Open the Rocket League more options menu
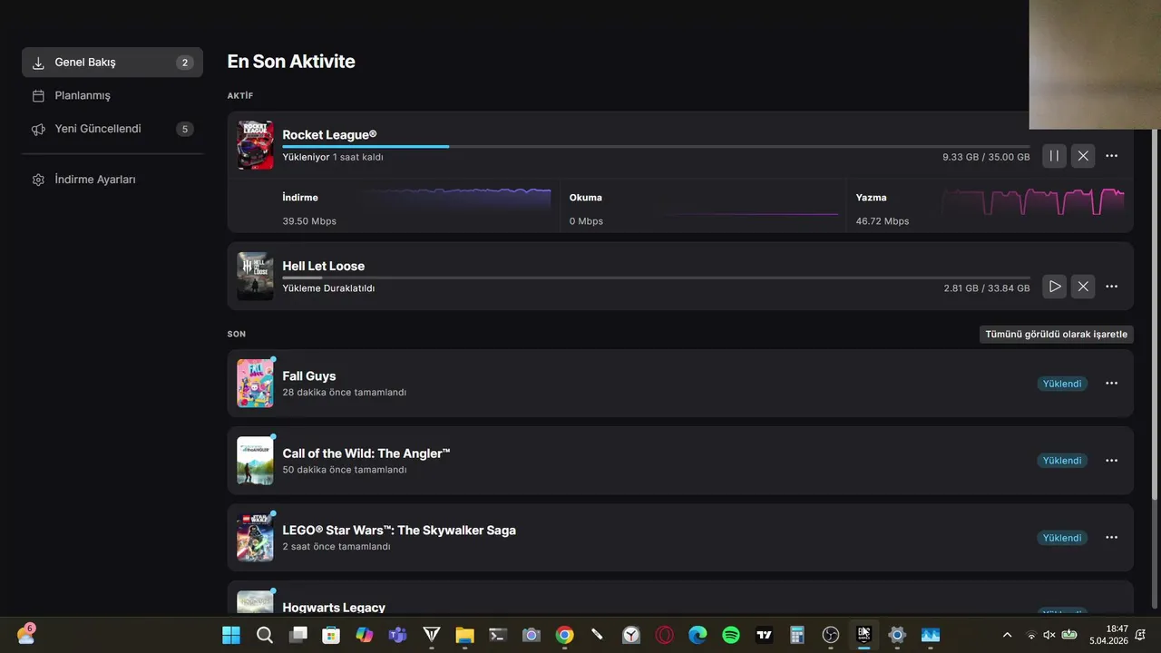The image size is (1161, 653). tap(1111, 156)
